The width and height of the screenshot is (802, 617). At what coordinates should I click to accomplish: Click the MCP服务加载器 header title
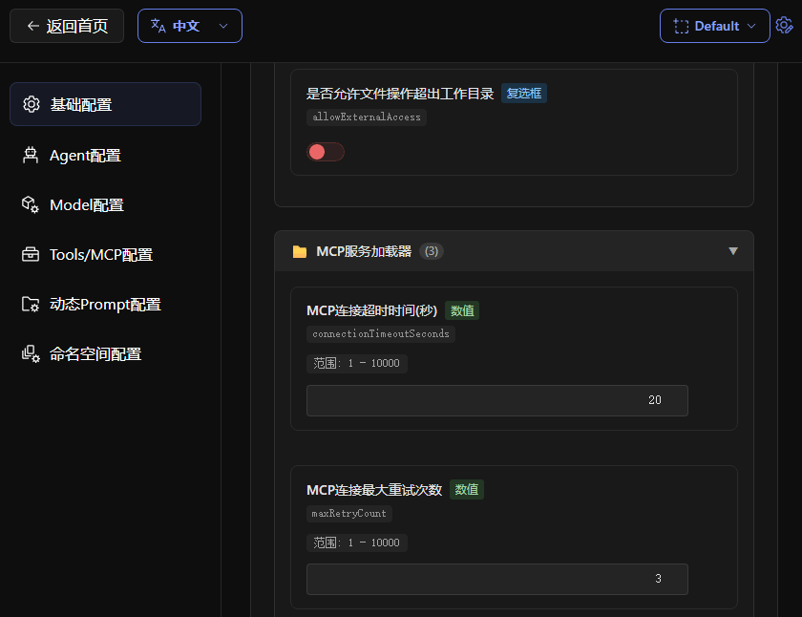[x=363, y=251]
